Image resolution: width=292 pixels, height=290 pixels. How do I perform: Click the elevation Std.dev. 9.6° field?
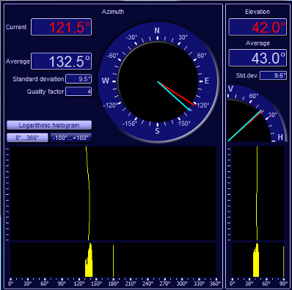click(x=273, y=75)
